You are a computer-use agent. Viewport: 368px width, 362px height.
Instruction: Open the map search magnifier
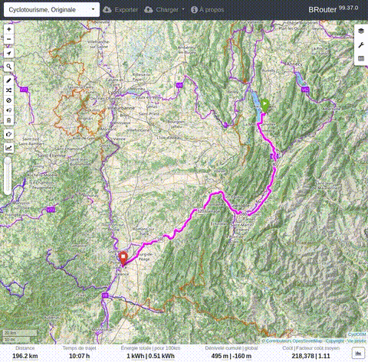tap(9, 67)
